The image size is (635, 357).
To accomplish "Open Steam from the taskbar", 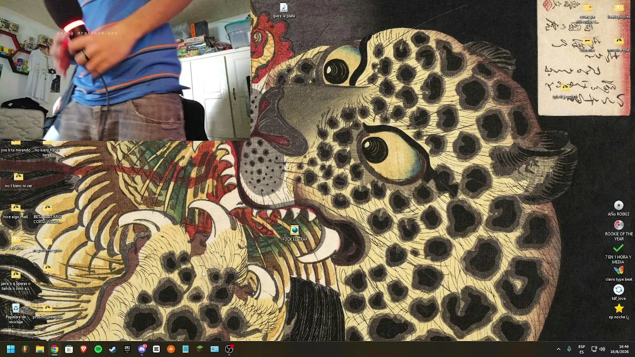I will click(x=113, y=349).
